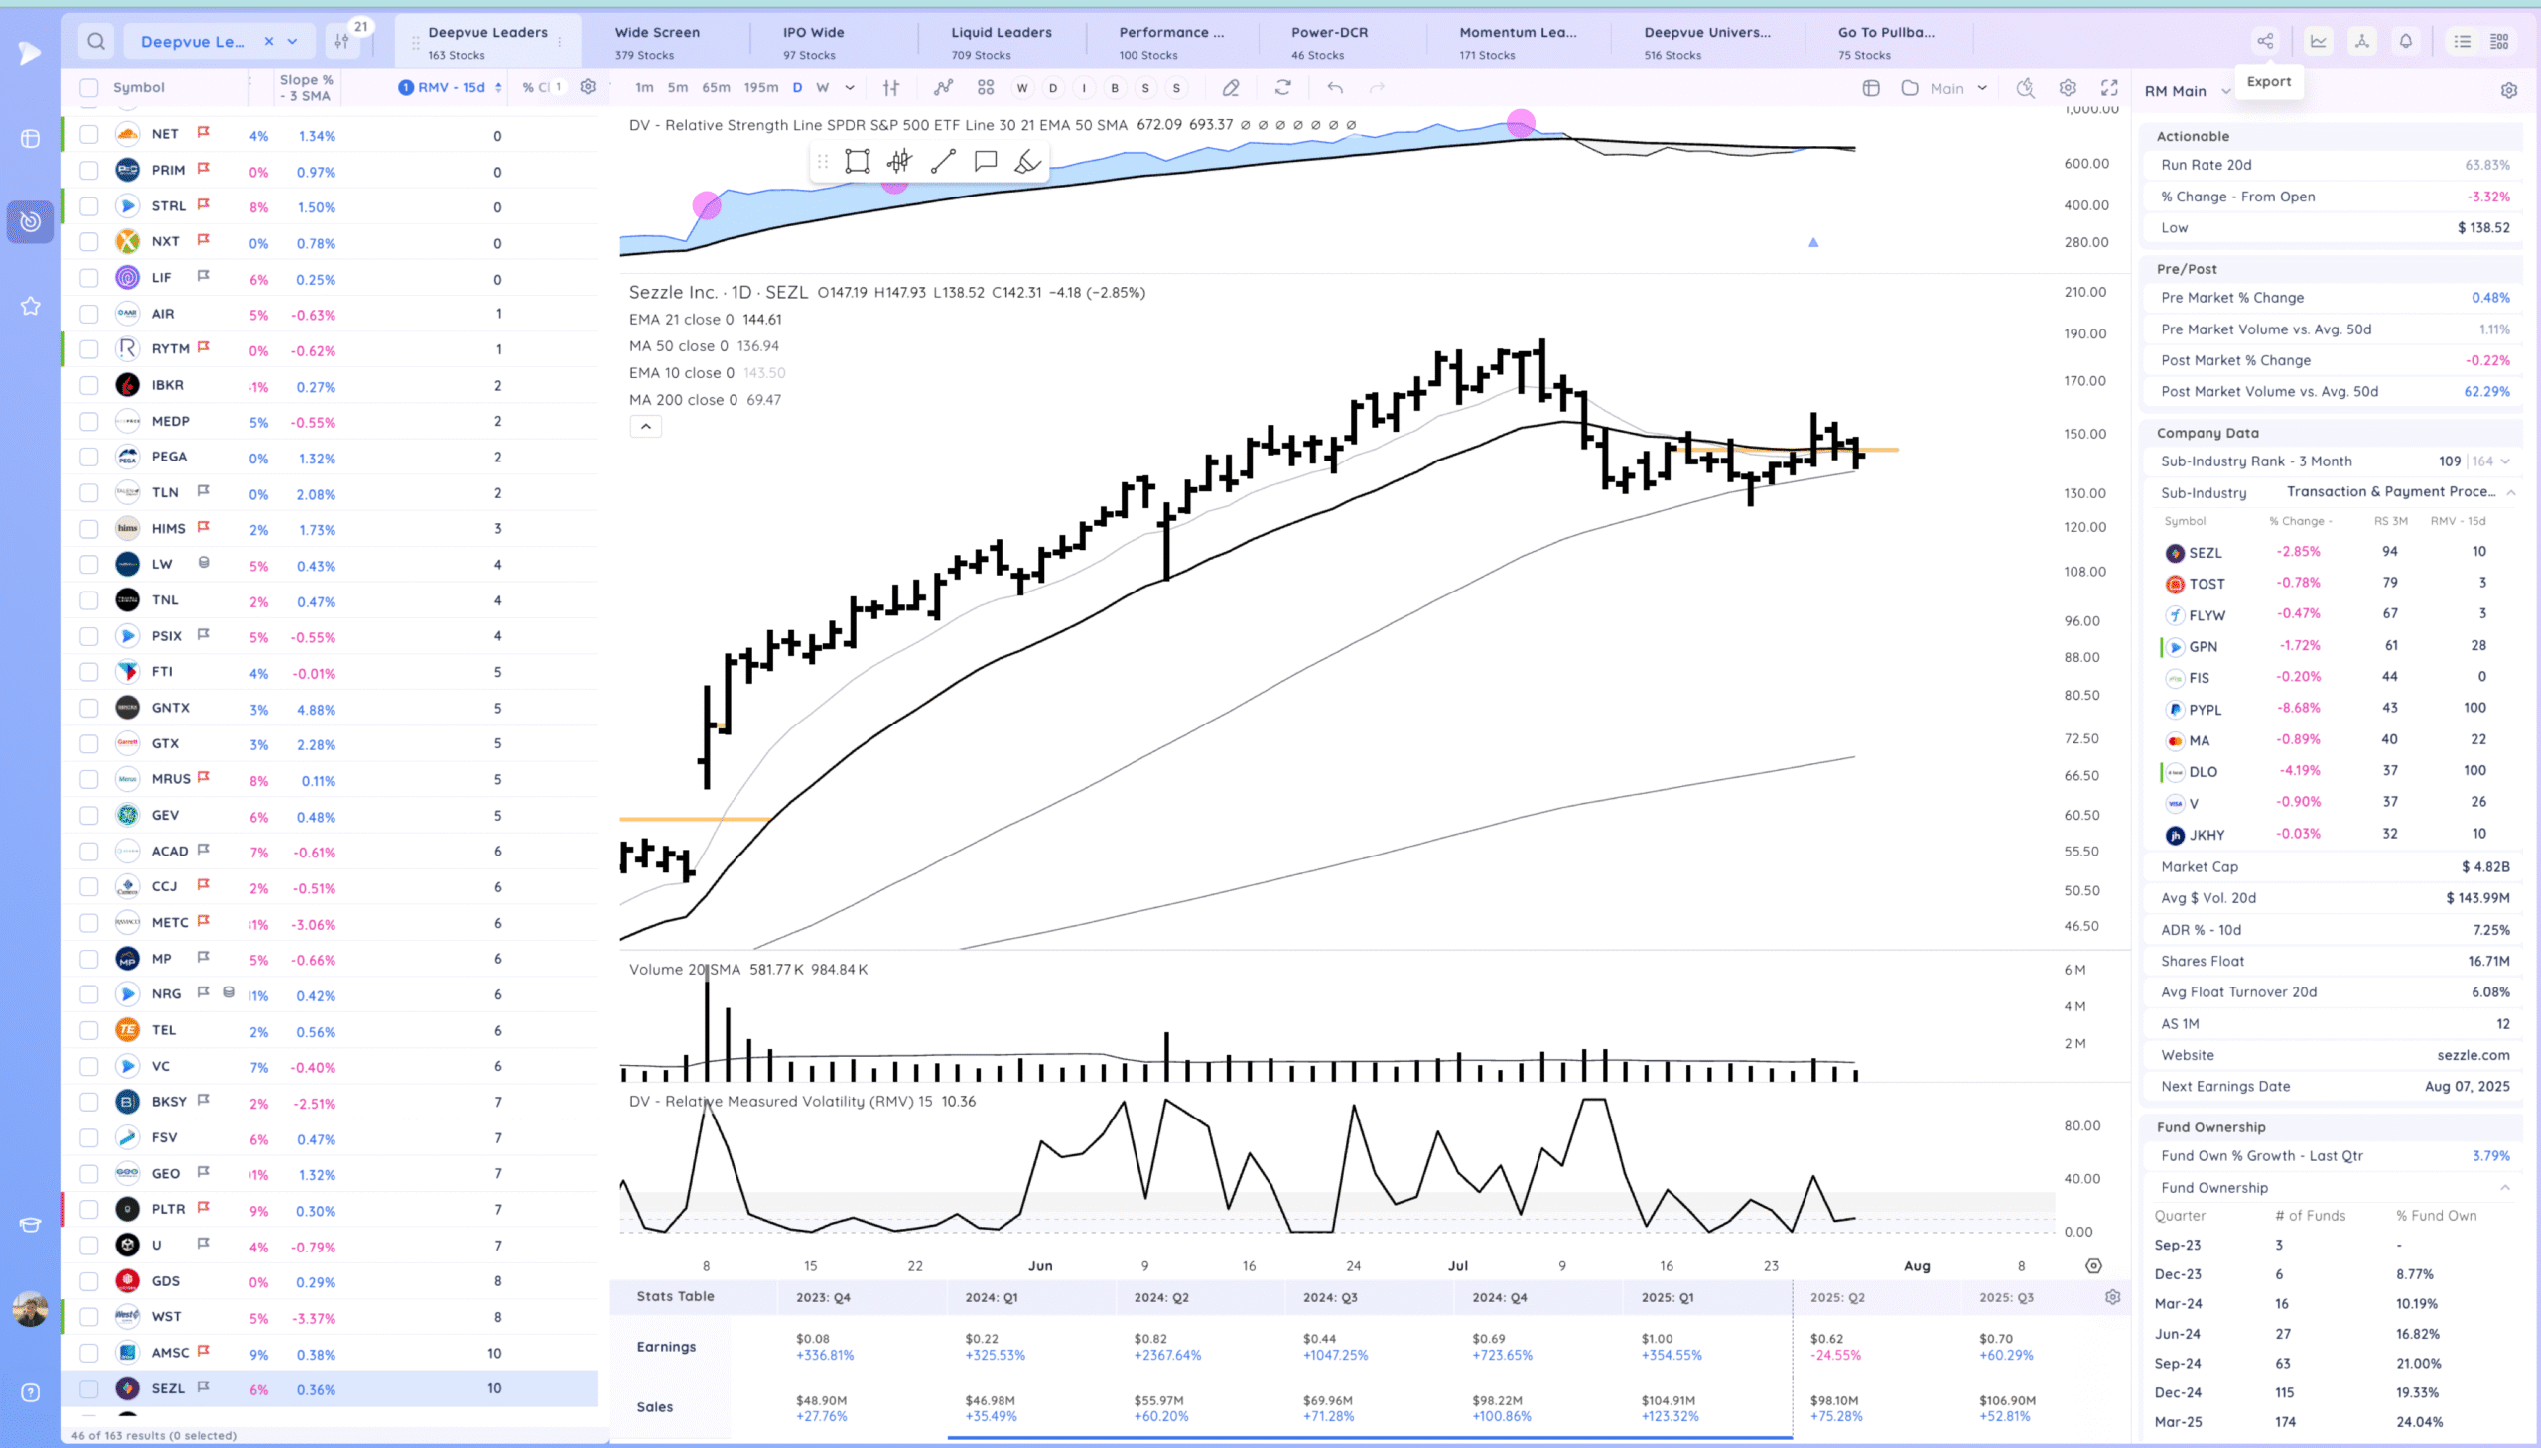Viewport: 2541px width, 1448px height.
Task: Click the refresh chart icon
Action: tap(1283, 88)
